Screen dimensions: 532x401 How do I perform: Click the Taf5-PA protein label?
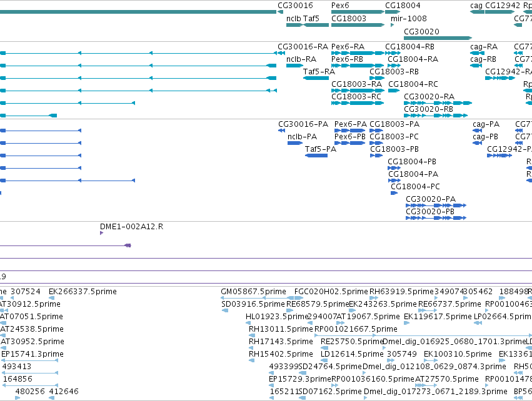321,149
